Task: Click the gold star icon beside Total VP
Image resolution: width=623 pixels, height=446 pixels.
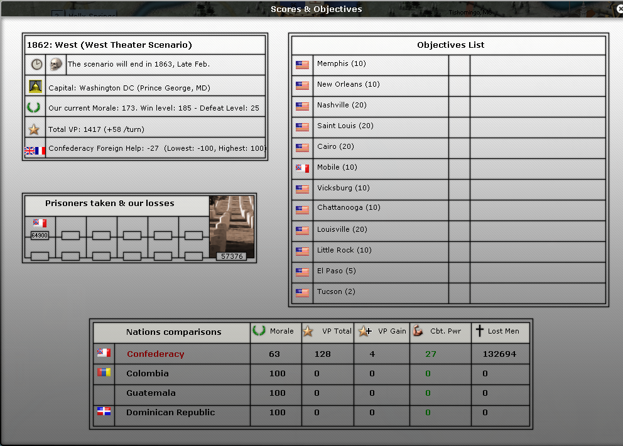Action: pos(35,129)
